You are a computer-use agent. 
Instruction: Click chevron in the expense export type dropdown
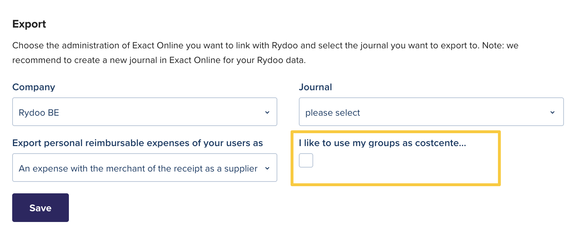pos(267,168)
